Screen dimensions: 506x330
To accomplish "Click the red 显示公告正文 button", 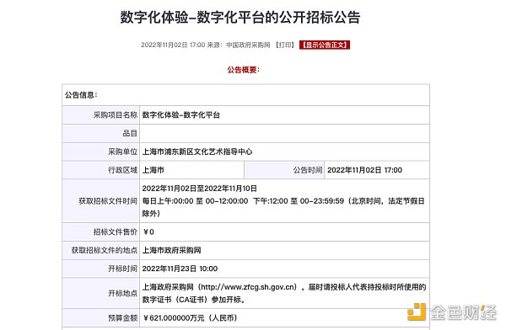I will tap(325, 45).
